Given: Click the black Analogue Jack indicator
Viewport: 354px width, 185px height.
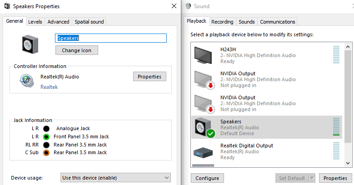Looking at the screenshot, I should [46, 128].
